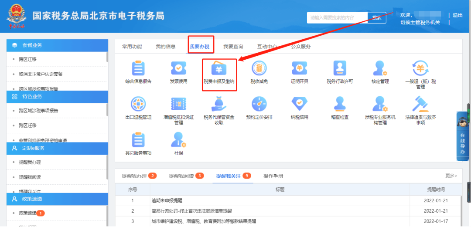Viewport: 471px width, 227px height.
Task: Expand the 定制e服务 sidebar section
Action: click(x=58, y=148)
